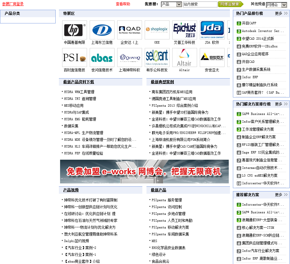The height and width of the screenshot is (264, 290).
Task: Open video 【abas商业套件】介绍
Action: (82, 261)
